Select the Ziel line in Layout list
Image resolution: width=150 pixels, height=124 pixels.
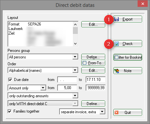click(x=12, y=33)
